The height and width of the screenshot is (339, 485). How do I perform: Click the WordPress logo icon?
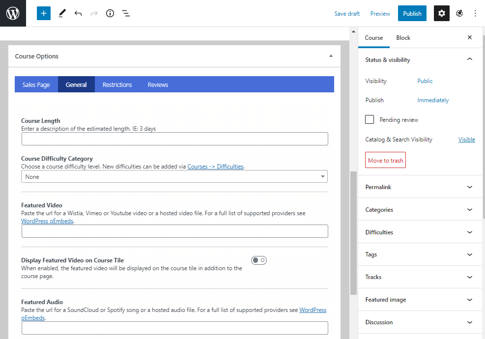(x=13, y=13)
